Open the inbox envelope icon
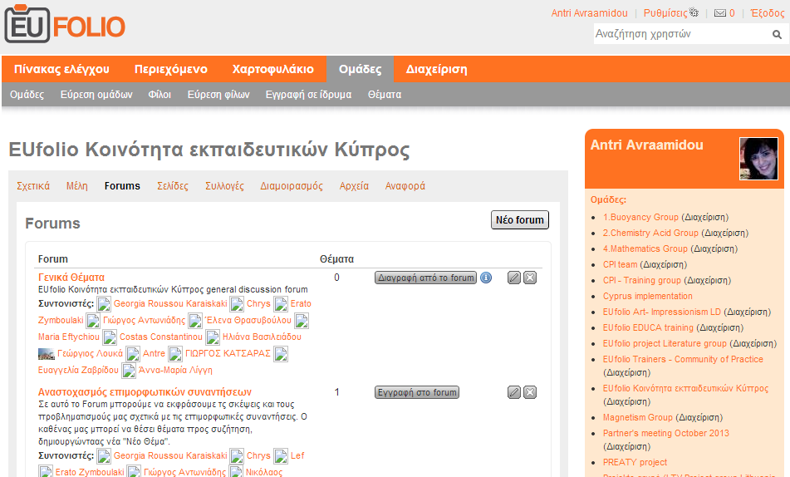 tap(720, 13)
